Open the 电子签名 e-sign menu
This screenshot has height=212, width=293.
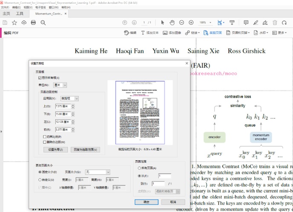[40, 8]
